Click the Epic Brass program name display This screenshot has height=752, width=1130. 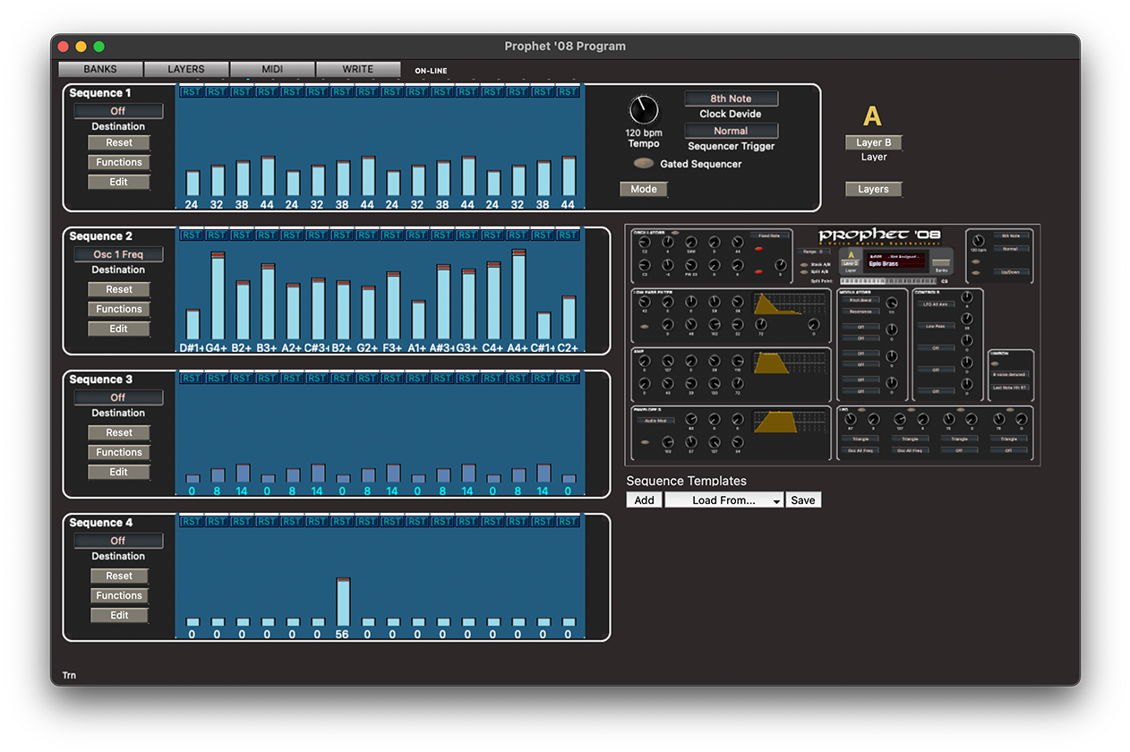point(895,262)
